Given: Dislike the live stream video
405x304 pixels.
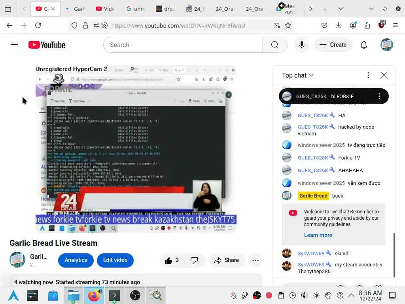Looking at the screenshot, I should pyautogui.click(x=194, y=260).
